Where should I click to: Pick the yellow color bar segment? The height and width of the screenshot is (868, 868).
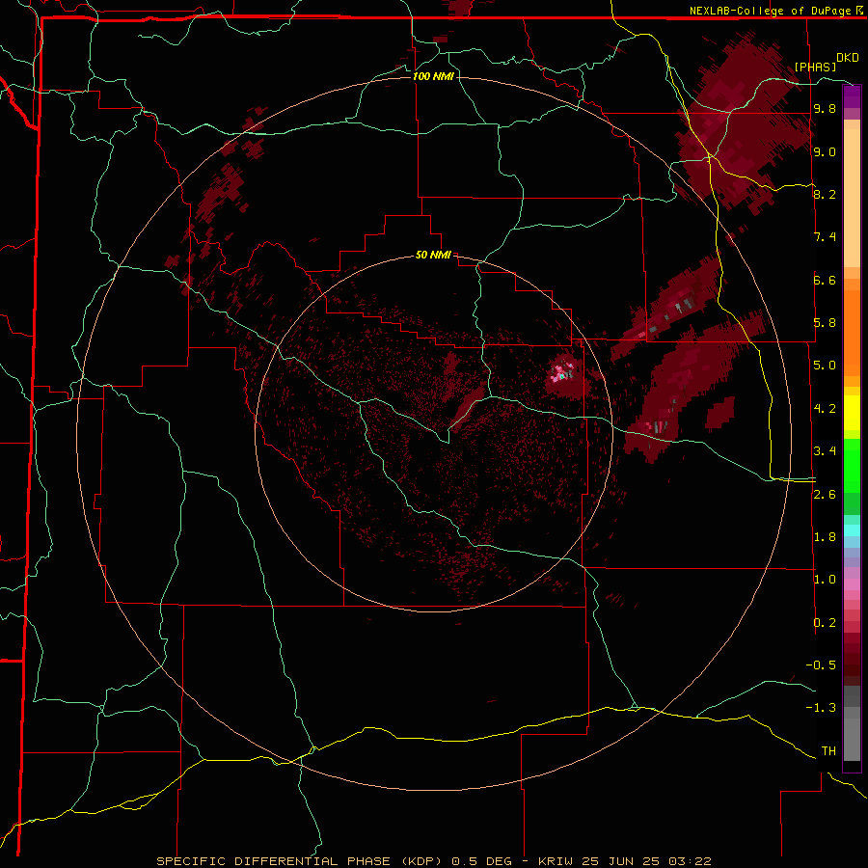pyautogui.click(x=852, y=413)
